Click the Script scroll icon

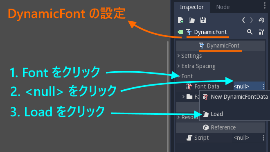(x=189, y=138)
